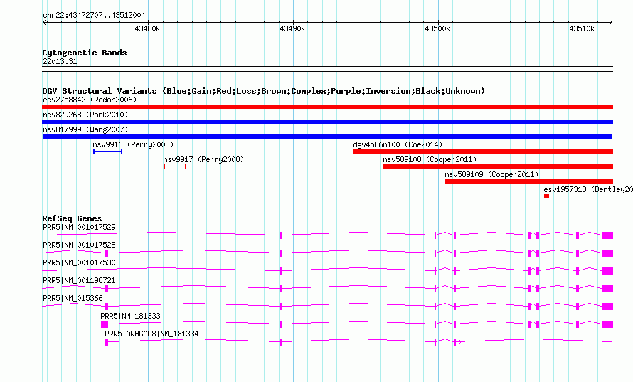This screenshot has width=633, height=382.
Task: Open the nsv829268 (Park2010) label
Action: click(x=85, y=115)
